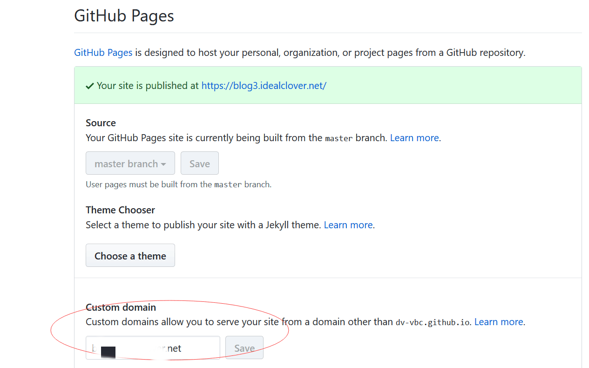Click the Custom domain section heading

pos(121,307)
